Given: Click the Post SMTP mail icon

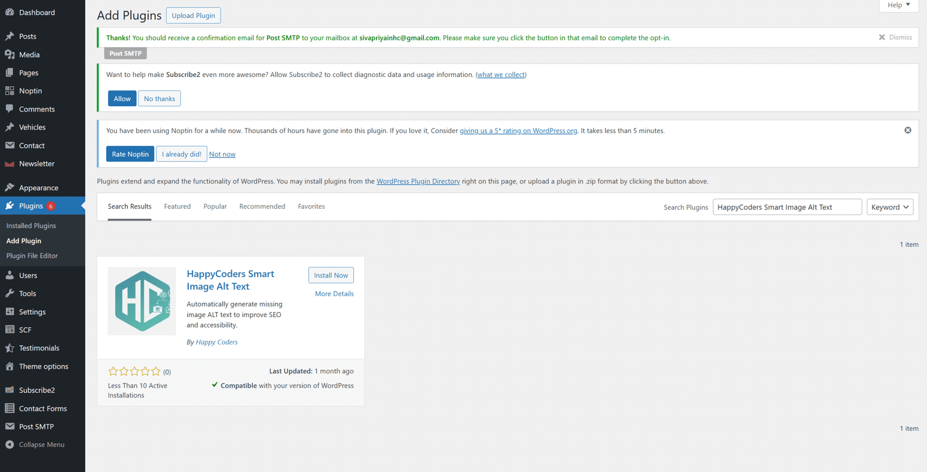Looking at the screenshot, I should coord(10,426).
